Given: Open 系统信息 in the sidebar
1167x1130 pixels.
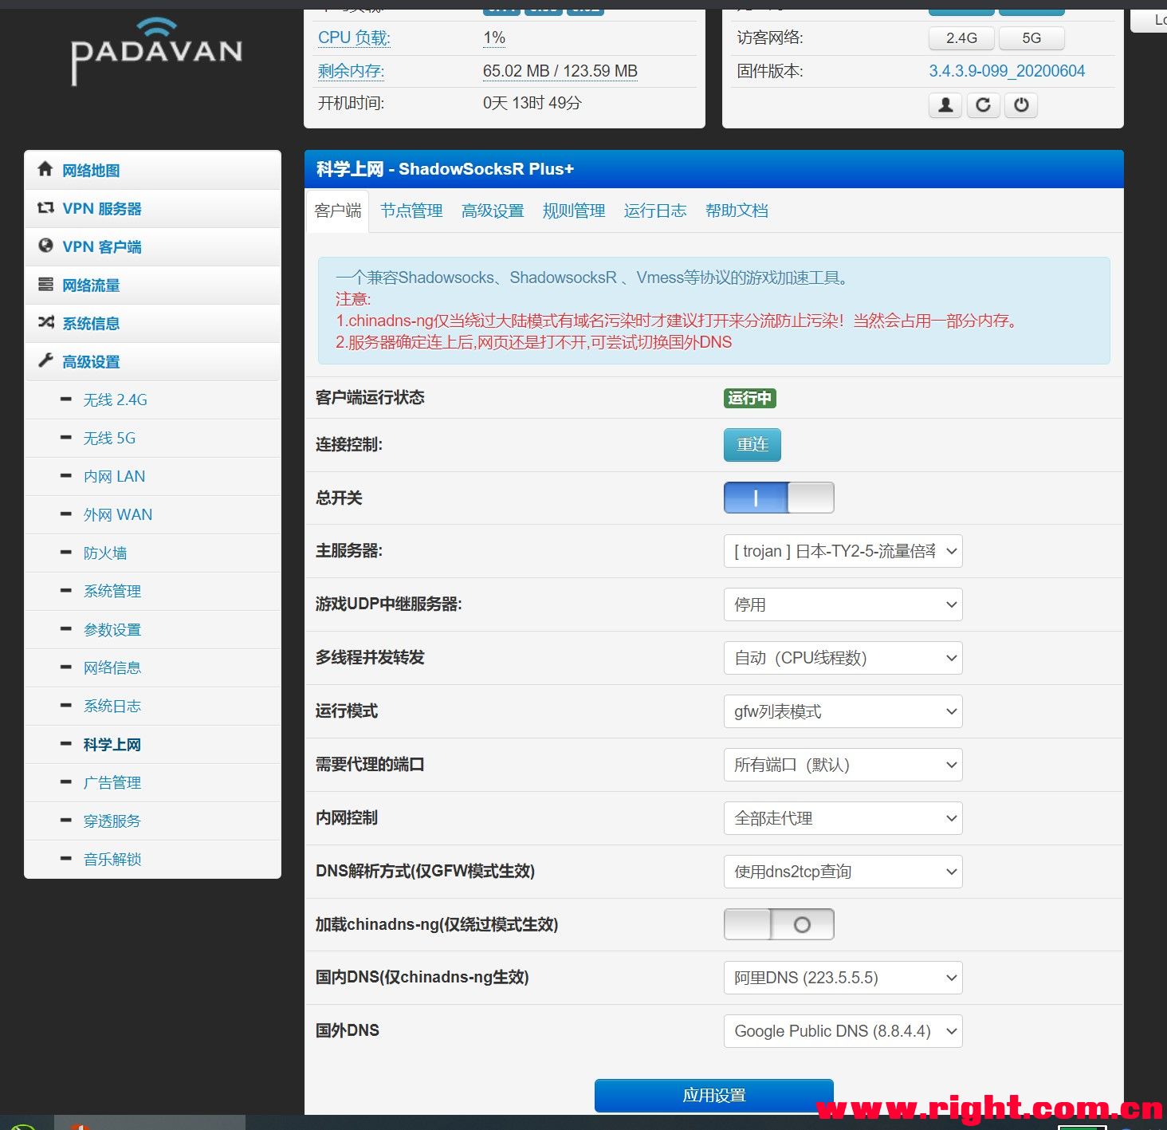Looking at the screenshot, I should tap(153, 323).
